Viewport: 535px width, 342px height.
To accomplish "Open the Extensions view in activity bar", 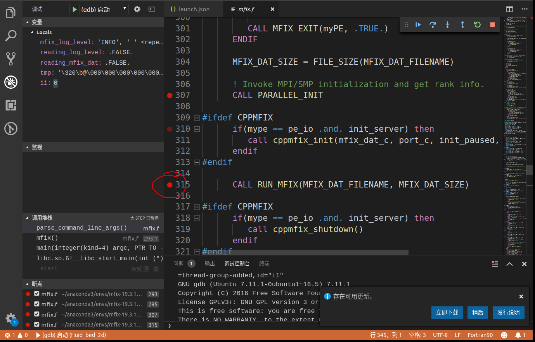I will [x=11, y=105].
